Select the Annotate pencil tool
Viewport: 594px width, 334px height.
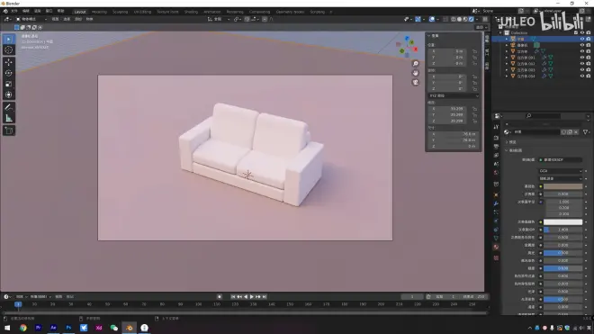coord(9,107)
